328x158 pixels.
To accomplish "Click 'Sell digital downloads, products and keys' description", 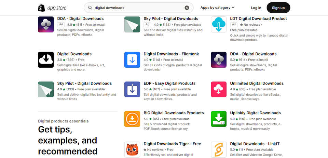I will pyautogui.click(x=170, y=97).
